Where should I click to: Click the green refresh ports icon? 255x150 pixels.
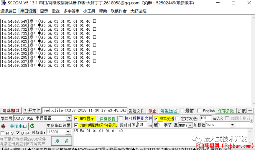32,126
